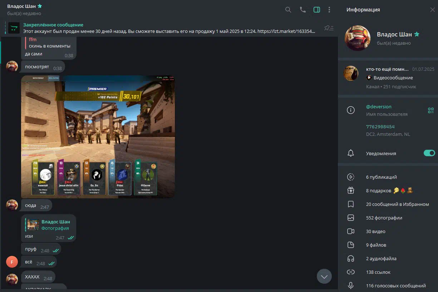438x292 pixels.
Task: Open the headphones icon for 2 аудиофайла
Action: [351, 258]
